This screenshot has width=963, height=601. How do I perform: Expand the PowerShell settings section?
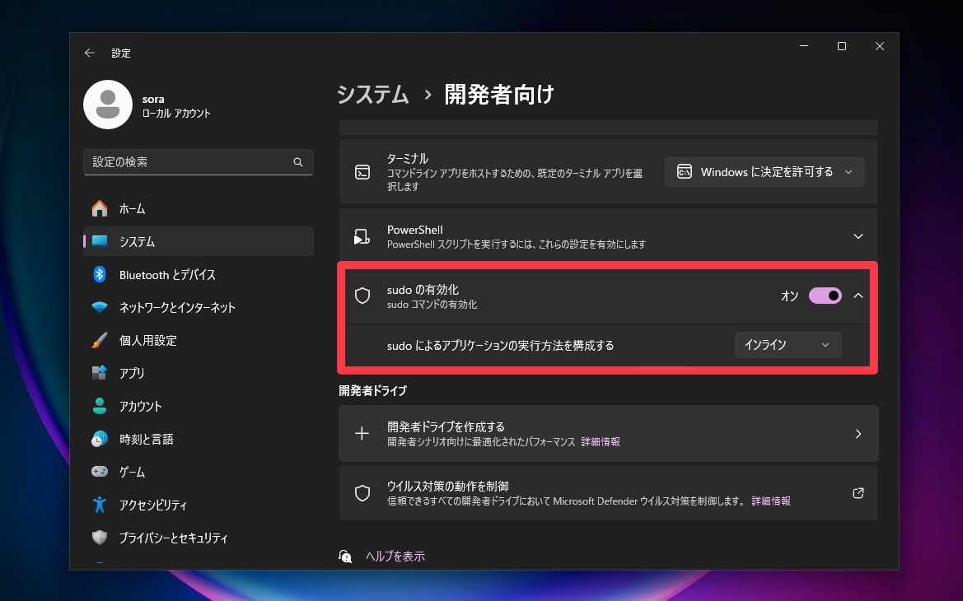[x=858, y=236]
